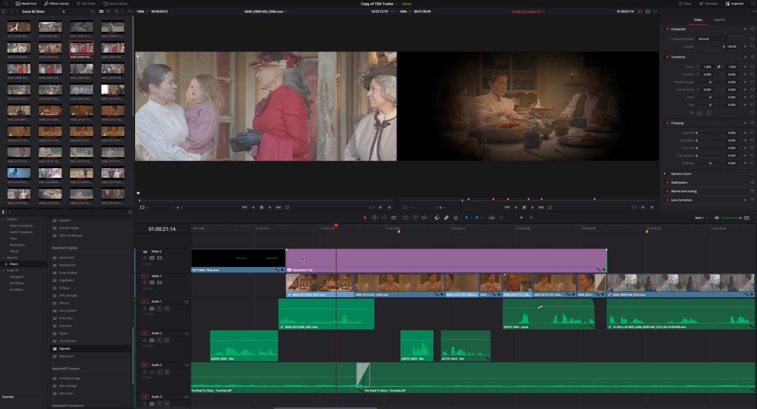The width and height of the screenshot is (757, 409).
Task: Click the Insert Clip edit icon
Action: click(405, 218)
